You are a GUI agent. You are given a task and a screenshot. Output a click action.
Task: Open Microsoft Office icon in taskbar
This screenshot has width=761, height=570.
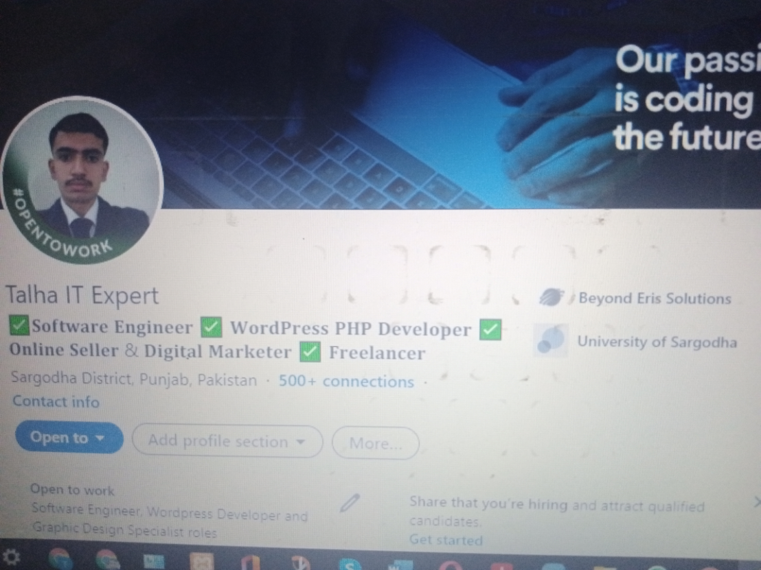(x=249, y=562)
